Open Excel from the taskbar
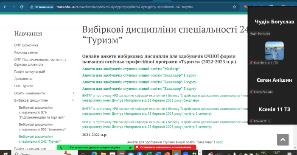 pyautogui.click(x=149, y=153)
